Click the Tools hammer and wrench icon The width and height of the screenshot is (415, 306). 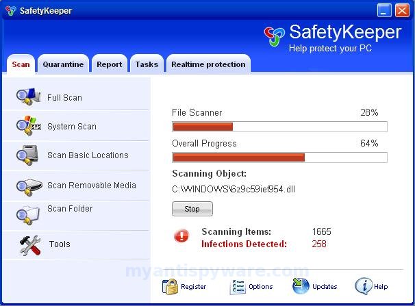(x=30, y=246)
